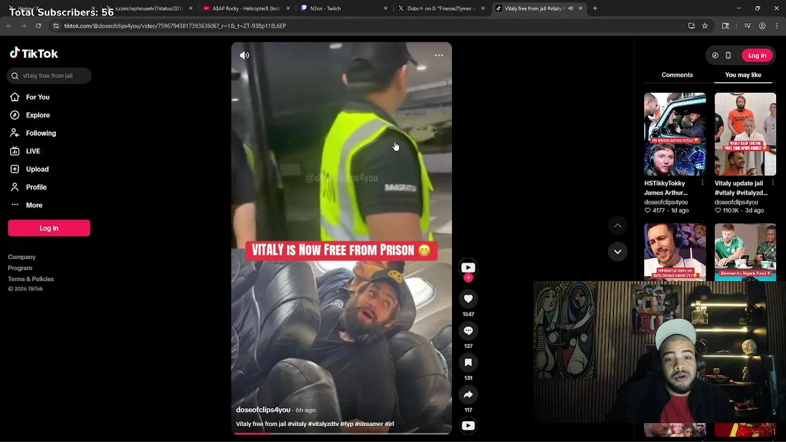Open options for HSTikkyTokky James Arthur card
This screenshot has width=786, height=442.
click(702, 183)
